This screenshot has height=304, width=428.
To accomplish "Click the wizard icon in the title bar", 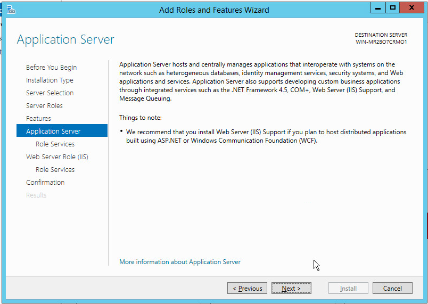I will [x=11, y=10].
